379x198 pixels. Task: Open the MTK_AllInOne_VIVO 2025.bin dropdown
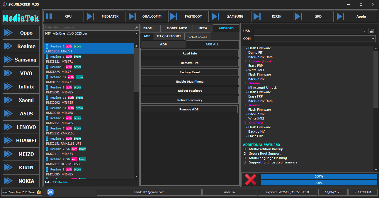pyautogui.click(x=91, y=34)
